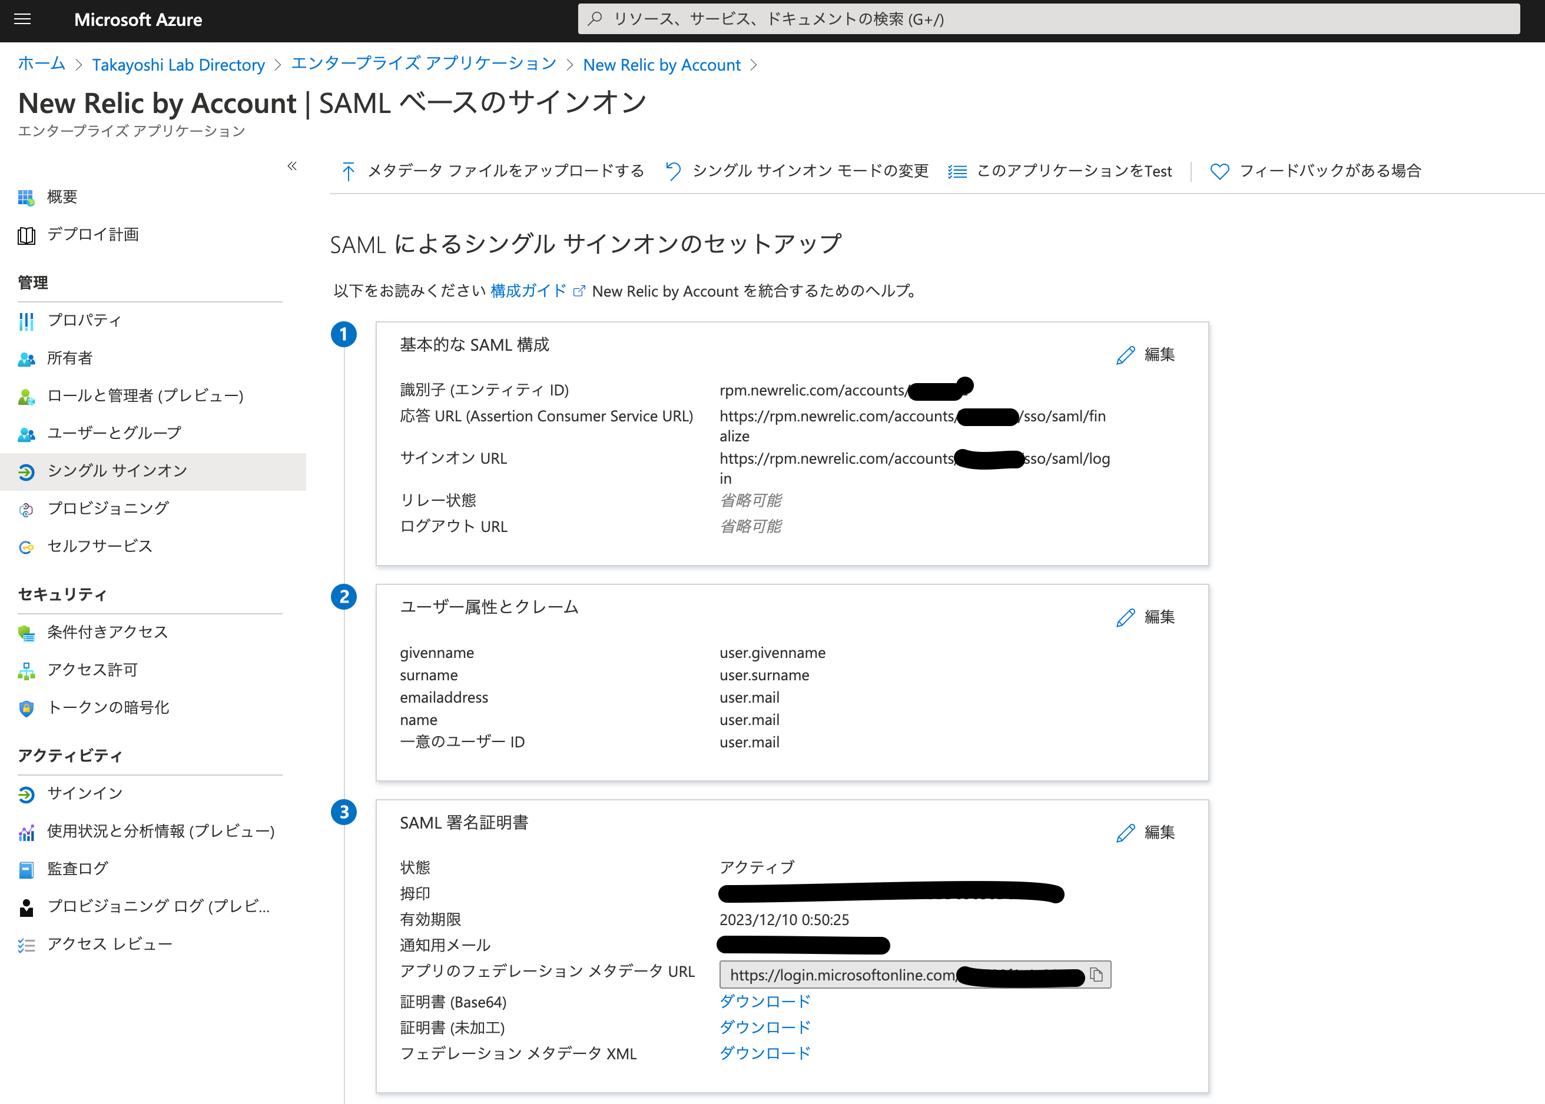The height and width of the screenshot is (1104, 1545).
Task: Edit SAML 署名証明書 section
Action: [1146, 833]
